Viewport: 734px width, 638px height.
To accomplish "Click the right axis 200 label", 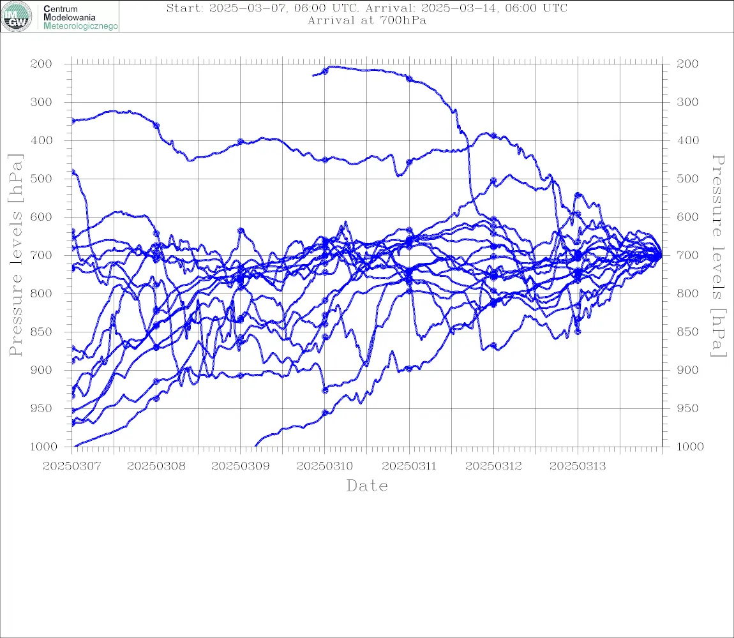I will (x=687, y=64).
